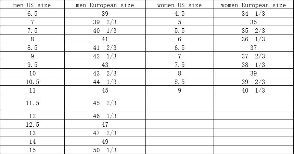The image size is (294, 154).
Task: Select men US size 12.5 cell
Action: [x=32, y=125]
